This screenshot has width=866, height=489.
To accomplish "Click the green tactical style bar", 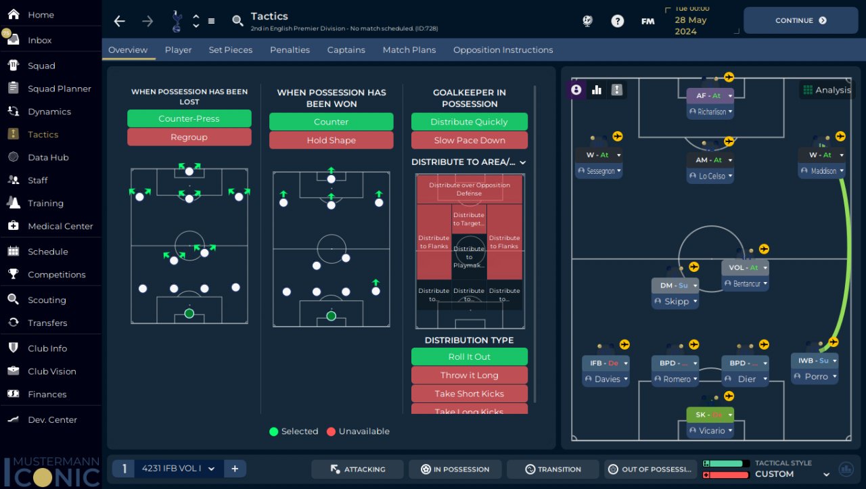I will click(x=727, y=463).
